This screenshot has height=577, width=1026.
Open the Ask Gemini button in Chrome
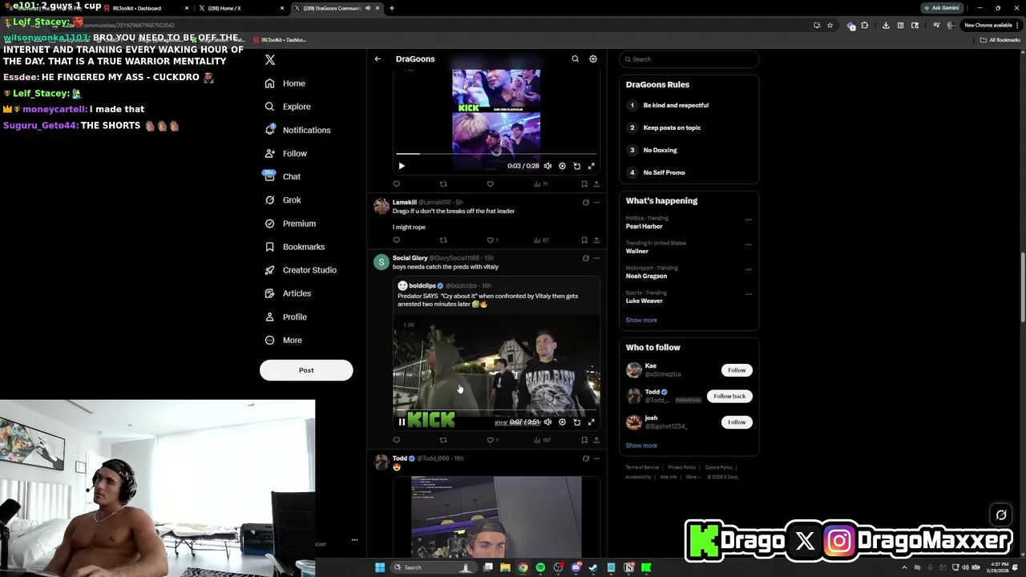[942, 8]
